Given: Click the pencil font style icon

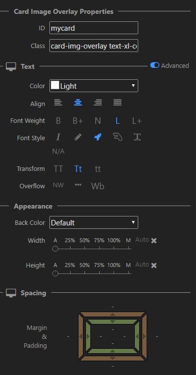Looking at the screenshot, I should pyautogui.click(x=78, y=137).
